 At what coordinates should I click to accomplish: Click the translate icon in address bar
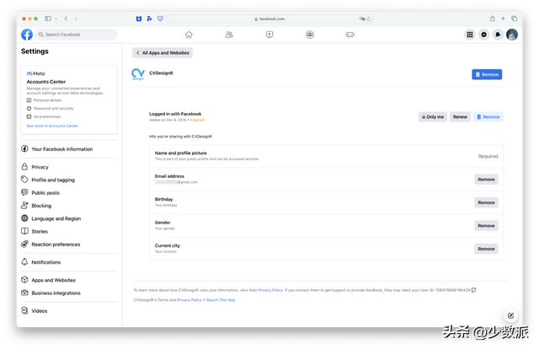[362, 19]
